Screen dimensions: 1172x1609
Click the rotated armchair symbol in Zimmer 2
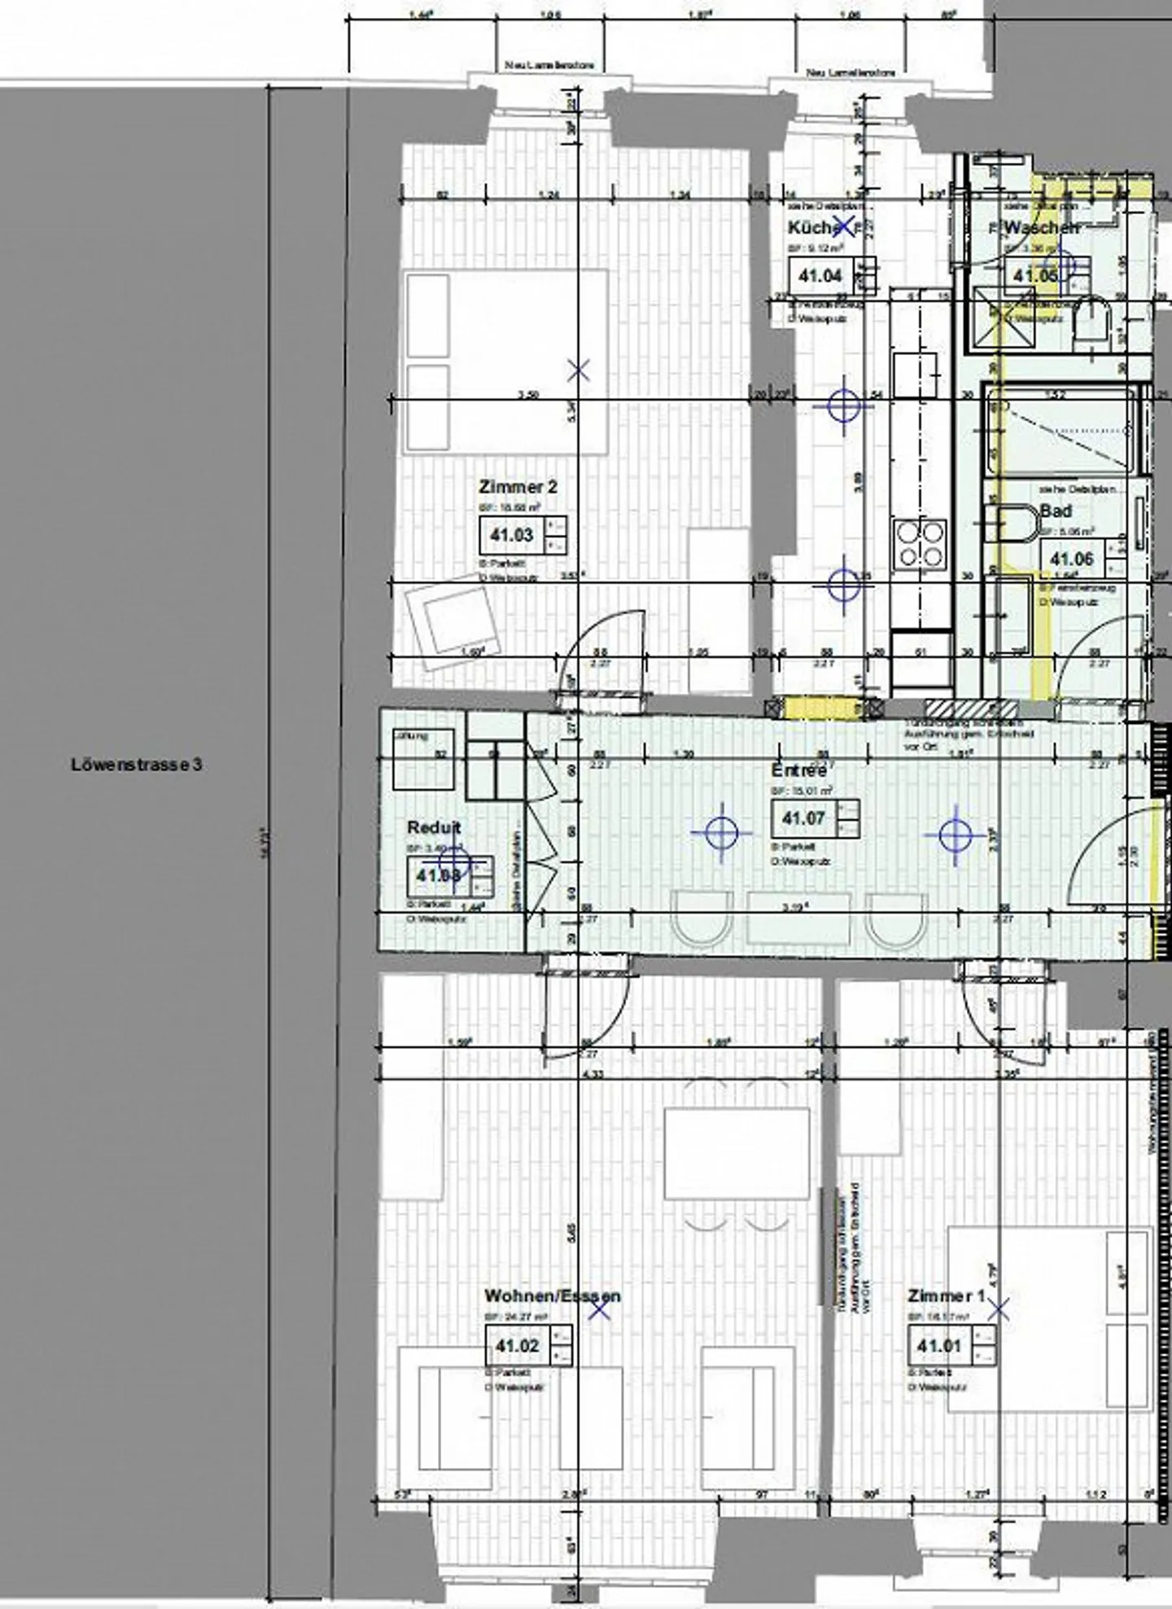tap(453, 618)
